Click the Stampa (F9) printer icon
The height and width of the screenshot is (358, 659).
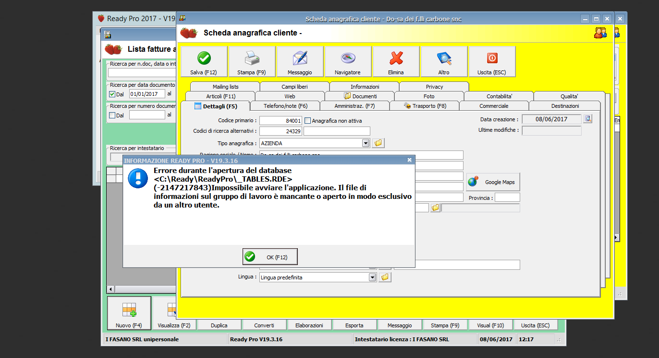pyautogui.click(x=252, y=58)
